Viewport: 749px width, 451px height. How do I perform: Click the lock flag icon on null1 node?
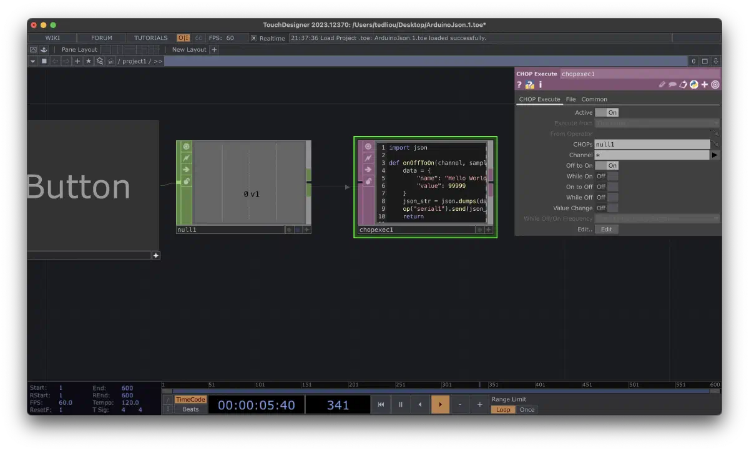click(186, 181)
